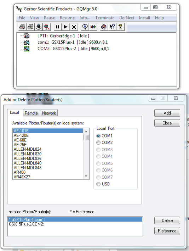Click the first printer toolbar icon
This screenshot has width=189, height=251.
click(22, 27)
